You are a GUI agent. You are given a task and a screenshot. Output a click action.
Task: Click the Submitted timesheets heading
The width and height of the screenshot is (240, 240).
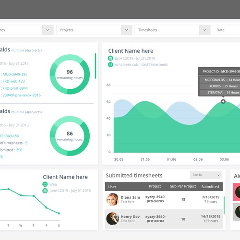[134, 176]
